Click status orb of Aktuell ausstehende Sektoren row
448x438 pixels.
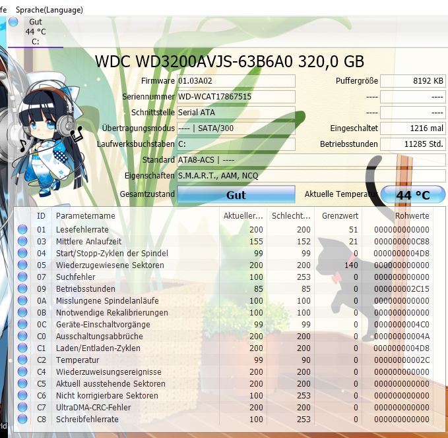(x=22, y=383)
